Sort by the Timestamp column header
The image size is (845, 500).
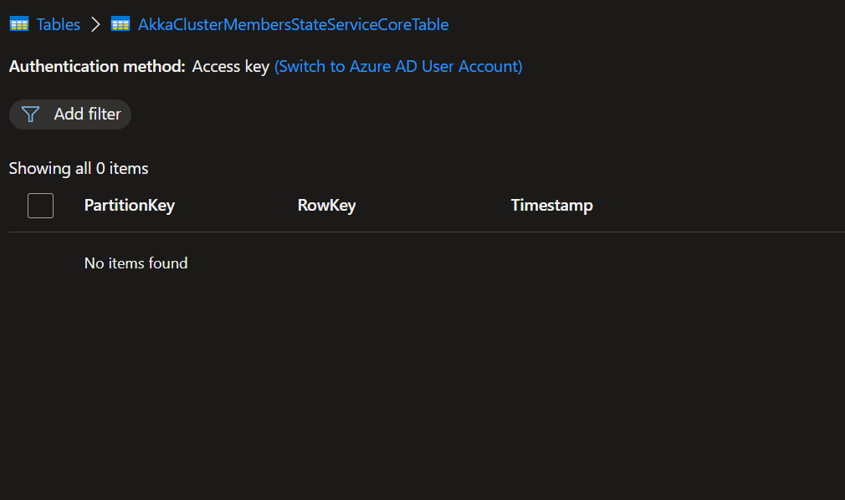551,205
